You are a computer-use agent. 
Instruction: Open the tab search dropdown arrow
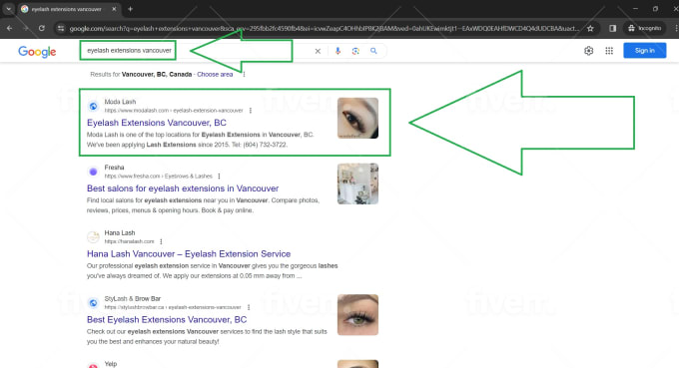click(8, 9)
